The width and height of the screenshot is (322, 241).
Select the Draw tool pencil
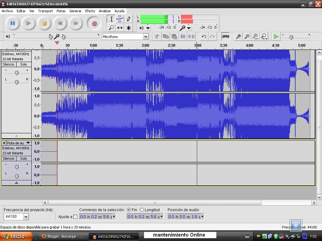(x=129, y=19)
